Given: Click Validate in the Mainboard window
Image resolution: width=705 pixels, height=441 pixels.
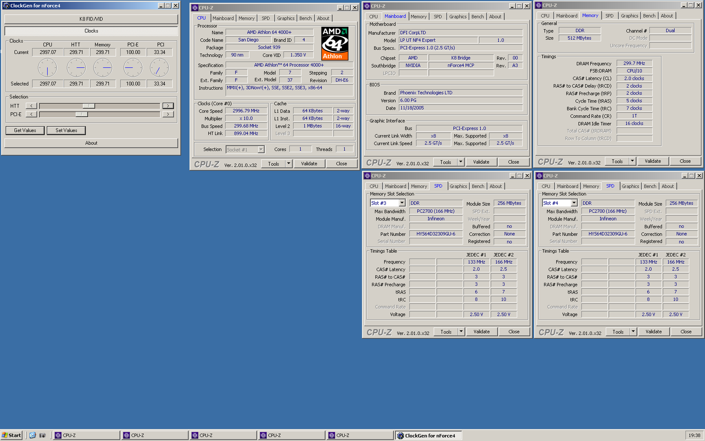Looking at the screenshot, I should 481,162.
